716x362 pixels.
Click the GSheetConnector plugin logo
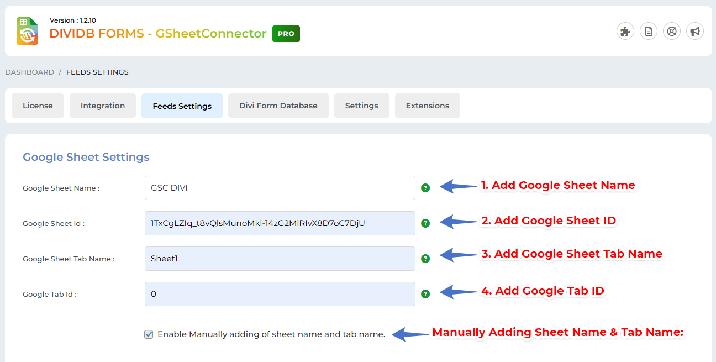click(x=27, y=31)
